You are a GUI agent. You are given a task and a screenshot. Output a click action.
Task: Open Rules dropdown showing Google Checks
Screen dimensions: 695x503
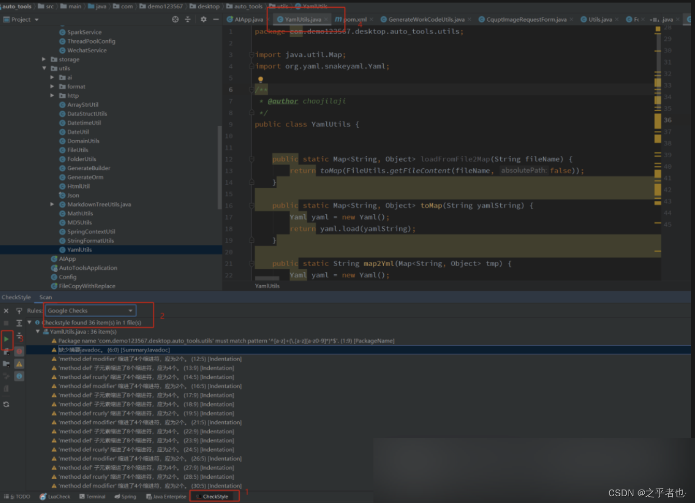[x=91, y=310]
